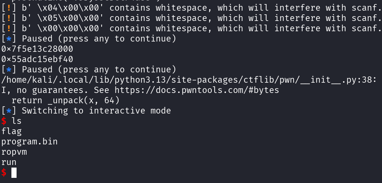Click the white block cursor at the prompt
382x183 pixels.
click(14, 173)
